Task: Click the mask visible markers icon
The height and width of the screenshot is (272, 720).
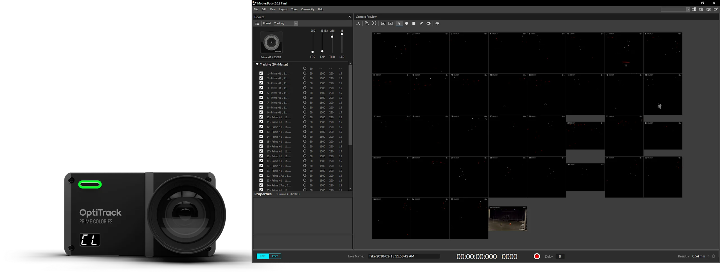Action: coord(383,24)
